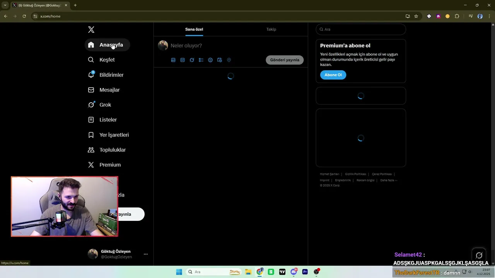The height and width of the screenshot is (278, 495).
Task: Open OBS Studio from taskbar
Action: (x=317, y=272)
